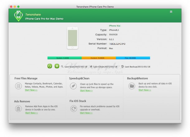Click the device name above Type

point(115,26)
